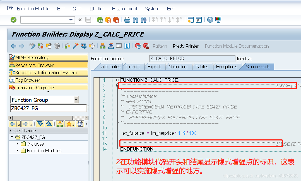Click the collapse command field « icon
Viewport: 301px width, 181px height.
[80, 20]
